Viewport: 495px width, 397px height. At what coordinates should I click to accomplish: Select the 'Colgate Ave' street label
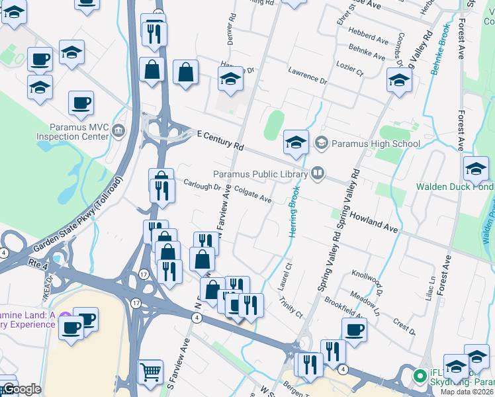253,194
